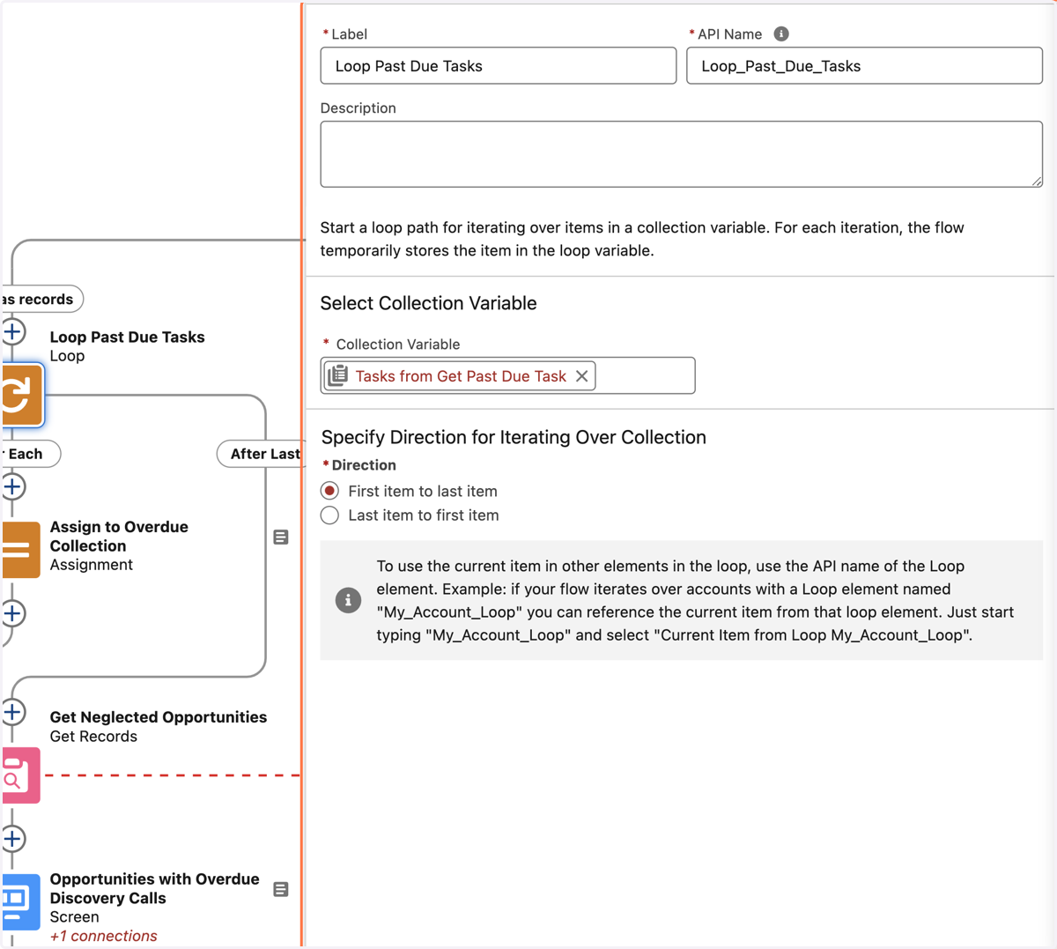The image size is (1057, 949).
Task: Click the collection record icon in the pill
Action: (338, 375)
